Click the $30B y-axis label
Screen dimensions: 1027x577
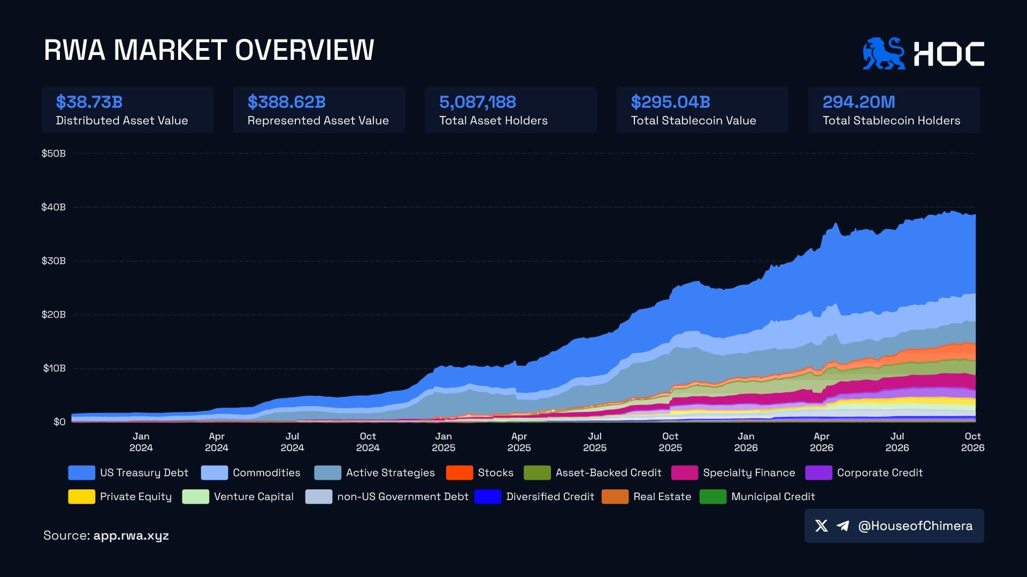pos(53,261)
